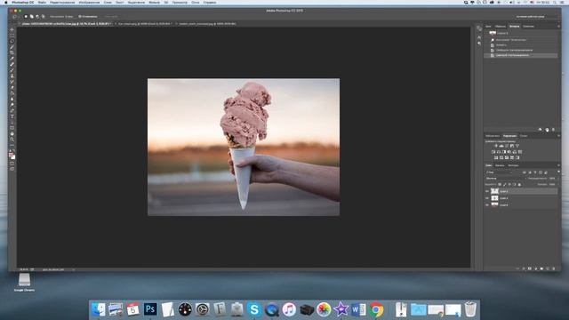Open History panel flyout menu
The height and width of the screenshot is (320, 569).
pyautogui.click(x=558, y=26)
